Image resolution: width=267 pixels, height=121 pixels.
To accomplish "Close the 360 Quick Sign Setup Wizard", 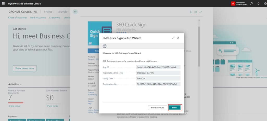I will (x=178, y=38).
